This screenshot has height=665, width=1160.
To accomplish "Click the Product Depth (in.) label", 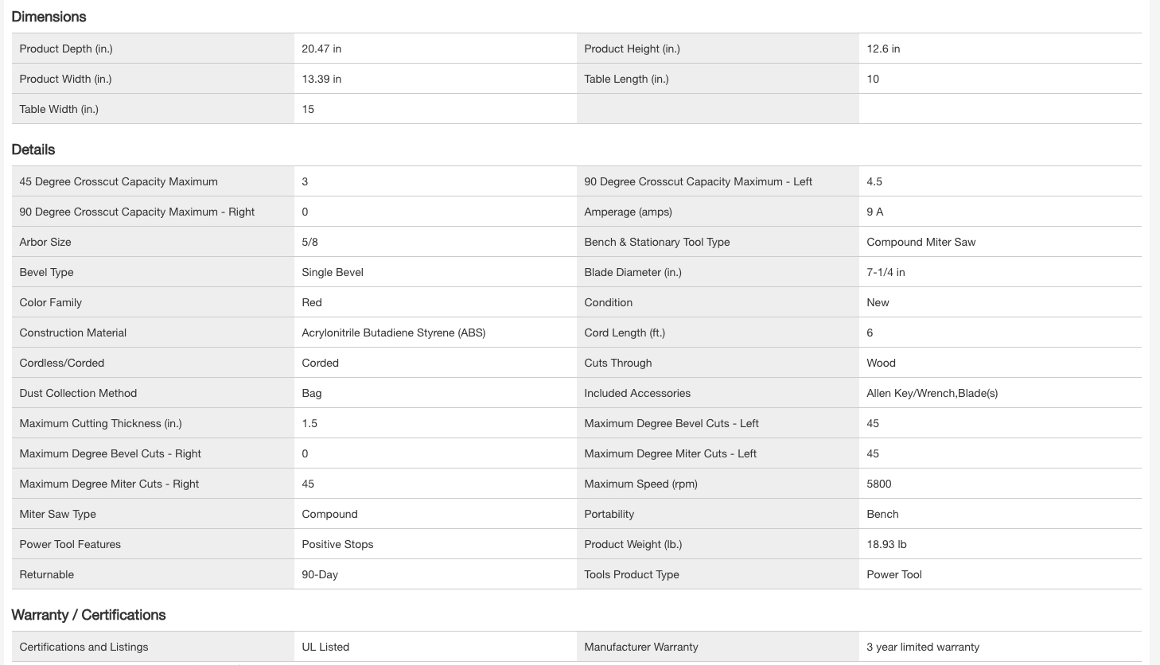I will point(66,49).
